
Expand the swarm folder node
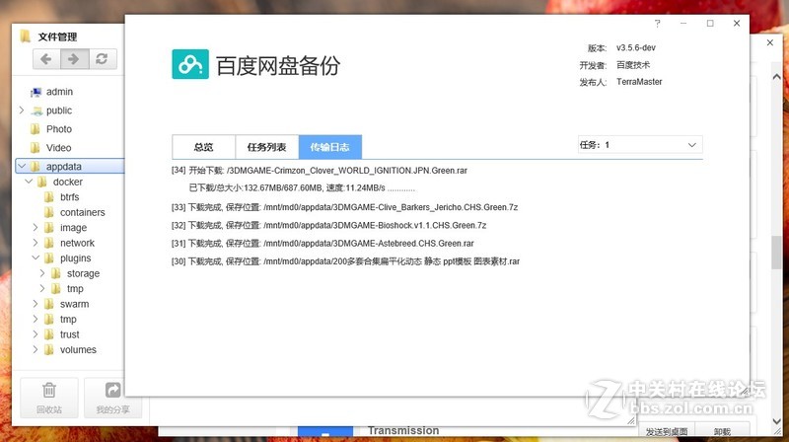coord(36,304)
